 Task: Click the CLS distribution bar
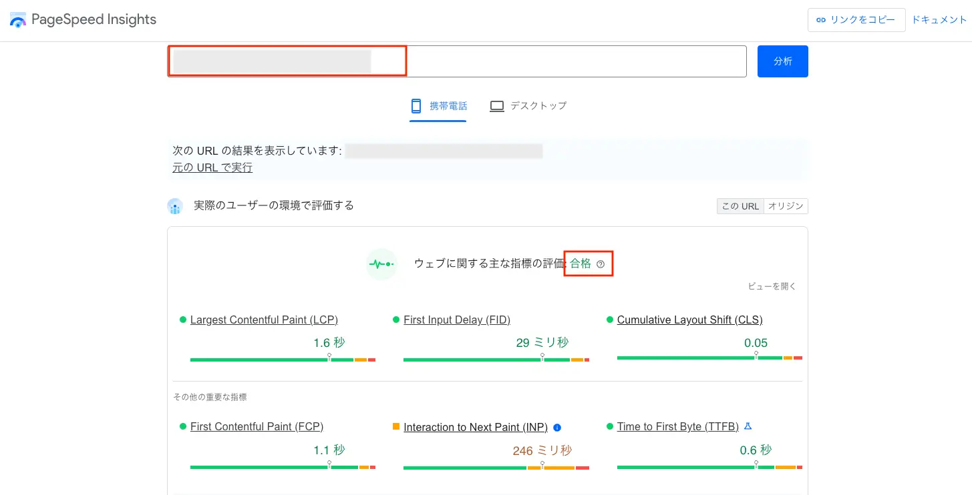point(709,358)
